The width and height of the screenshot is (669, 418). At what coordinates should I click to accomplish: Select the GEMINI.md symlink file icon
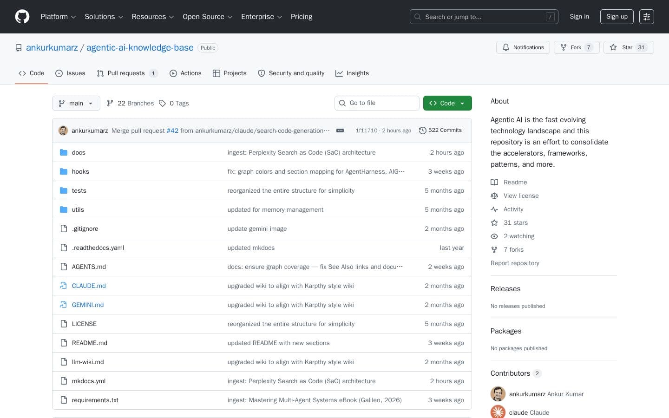click(64, 305)
